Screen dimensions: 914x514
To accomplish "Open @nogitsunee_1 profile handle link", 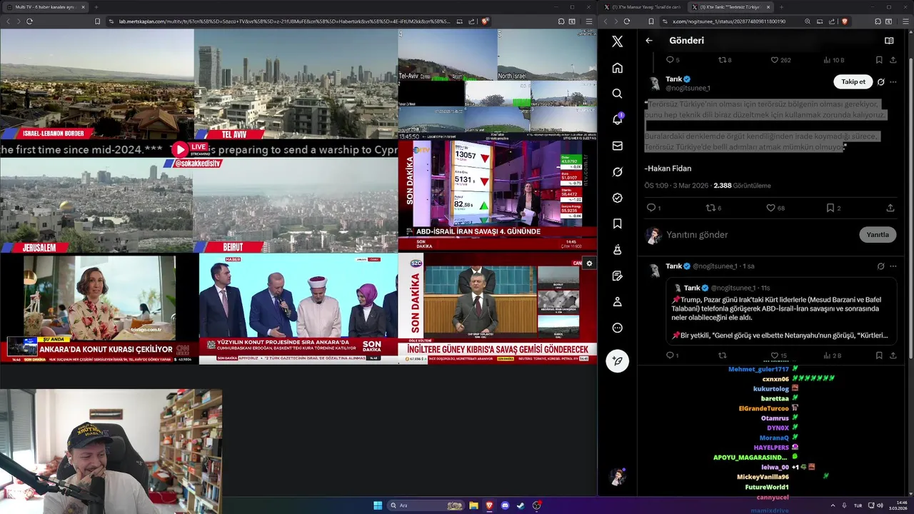I will 688,89.
